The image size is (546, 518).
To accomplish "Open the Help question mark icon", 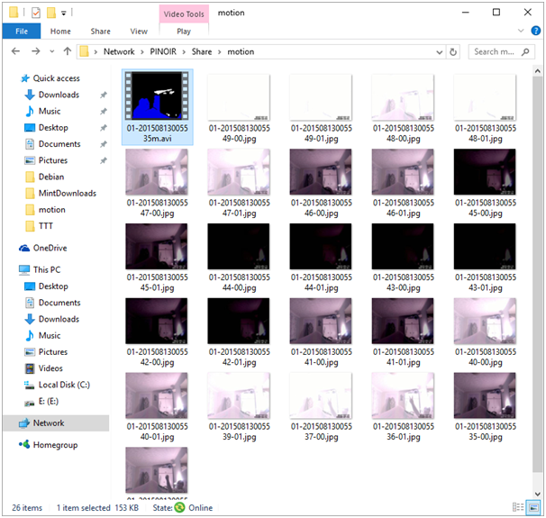I will tap(533, 32).
